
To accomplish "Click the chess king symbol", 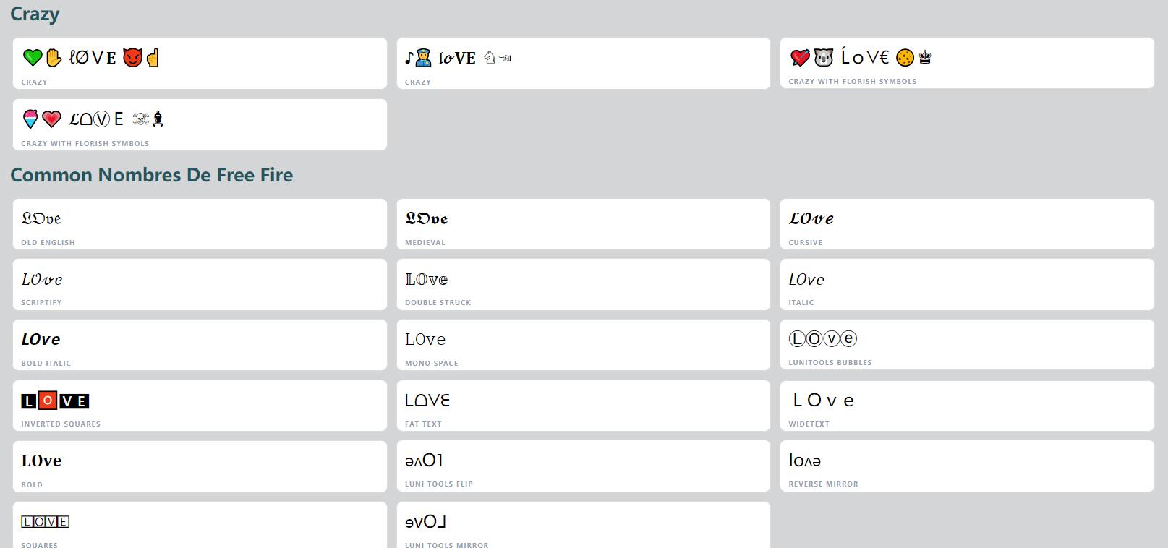I will point(924,57).
